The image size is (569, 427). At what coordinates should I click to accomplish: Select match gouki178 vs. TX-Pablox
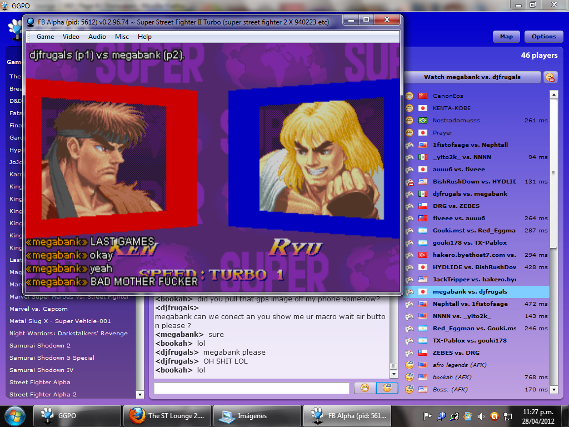click(x=477, y=242)
